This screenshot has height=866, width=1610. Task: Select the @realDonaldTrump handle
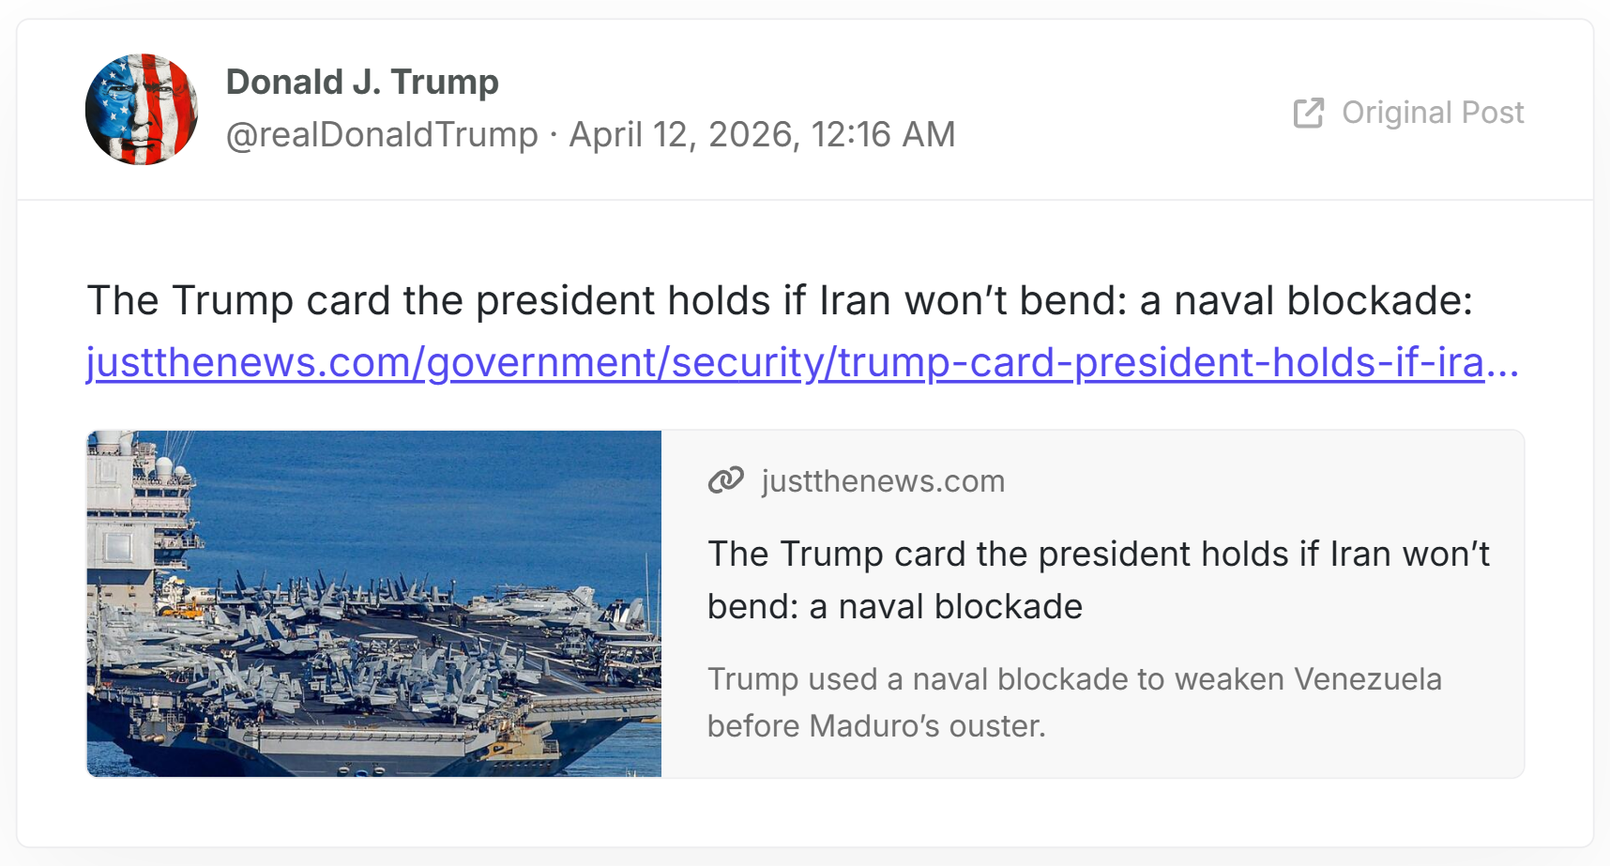tap(382, 134)
